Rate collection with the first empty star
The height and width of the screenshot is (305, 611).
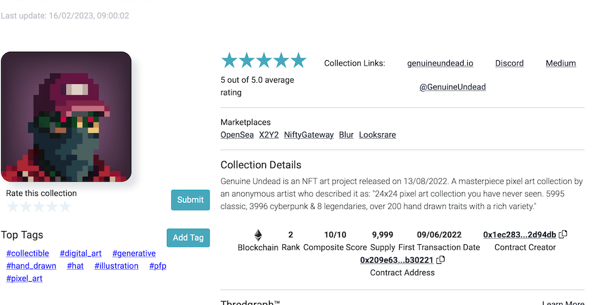[13, 207]
